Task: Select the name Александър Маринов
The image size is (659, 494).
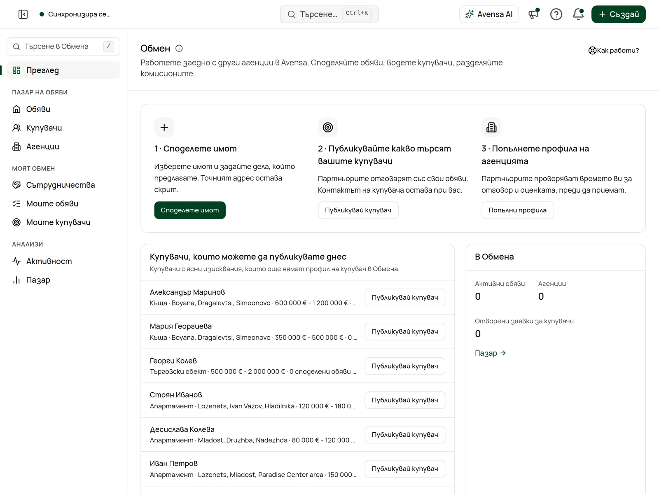Action: (187, 292)
